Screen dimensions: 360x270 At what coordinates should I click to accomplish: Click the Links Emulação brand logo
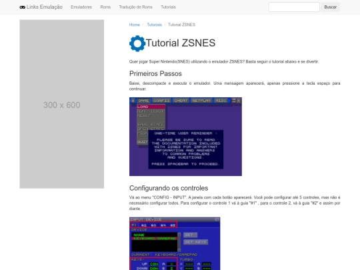point(41,7)
